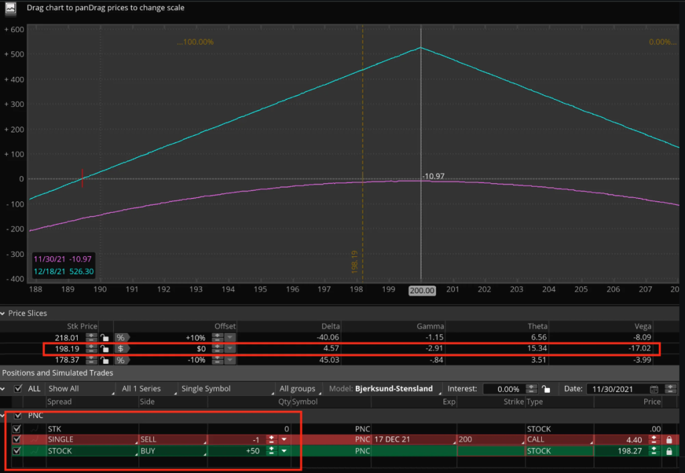The height and width of the screenshot is (473, 685).
Task: Click the mini chart icon in the green STOCK row
Action: [x=35, y=451]
